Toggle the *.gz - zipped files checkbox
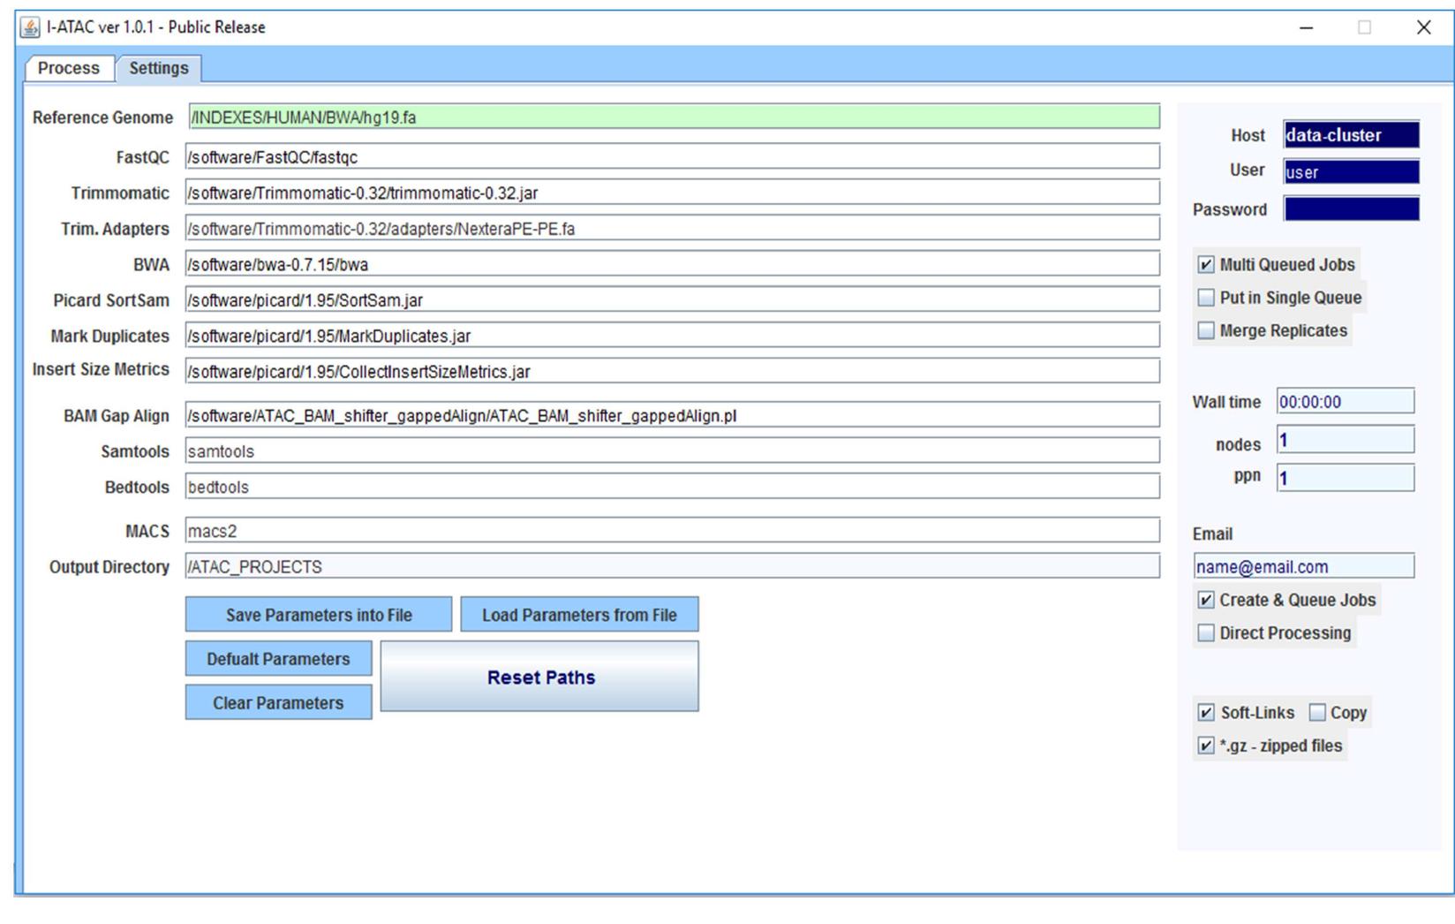Image resolution: width=1455 pixels, height=924 pixels. pos(1206,746)
